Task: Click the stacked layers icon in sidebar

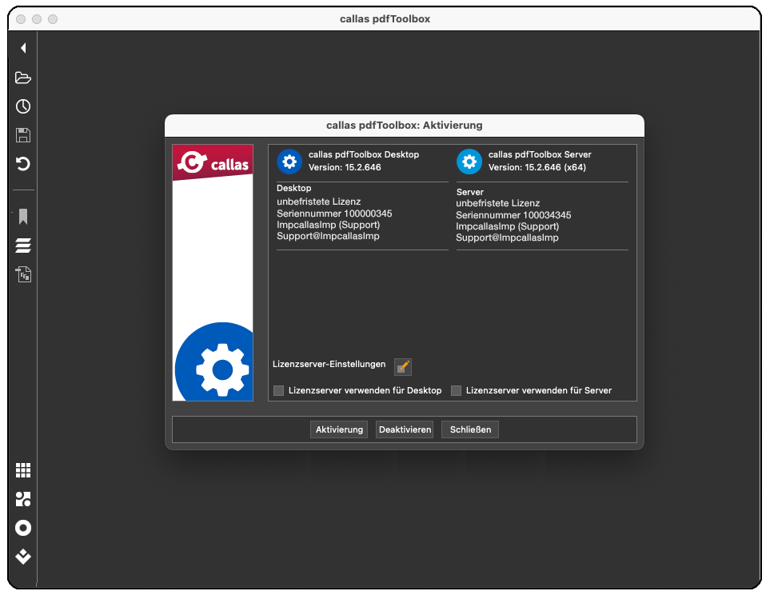Action: 23,246
